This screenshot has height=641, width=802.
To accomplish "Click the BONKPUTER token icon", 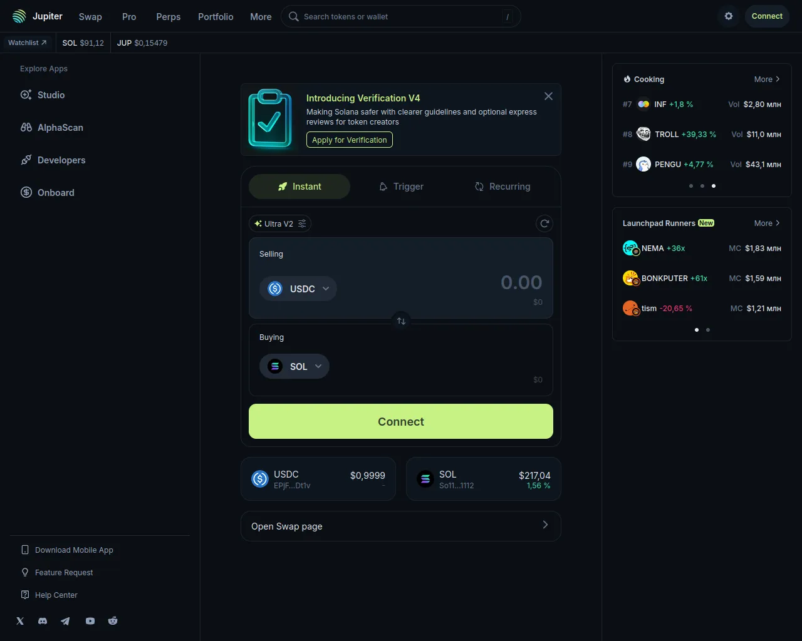I will [630, 279].
